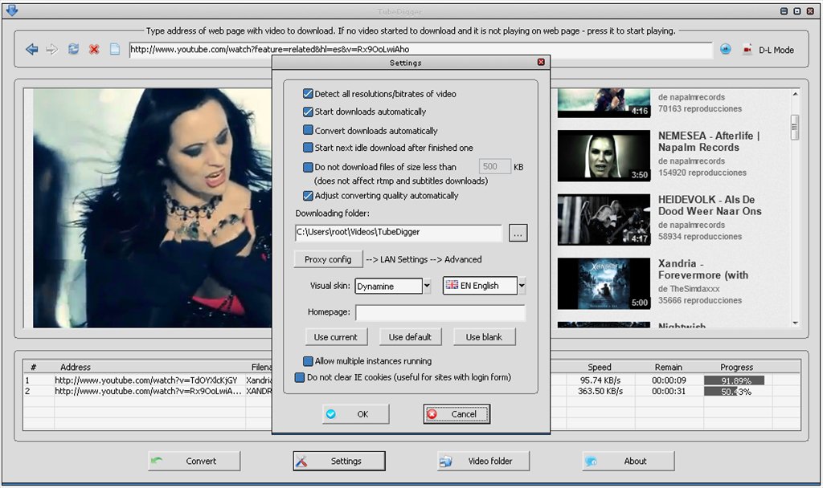Image resolution: width=823 pixels, height=488 pixels.
Task: Click Cancel in Settings dialog
Action: coord(457,414)
